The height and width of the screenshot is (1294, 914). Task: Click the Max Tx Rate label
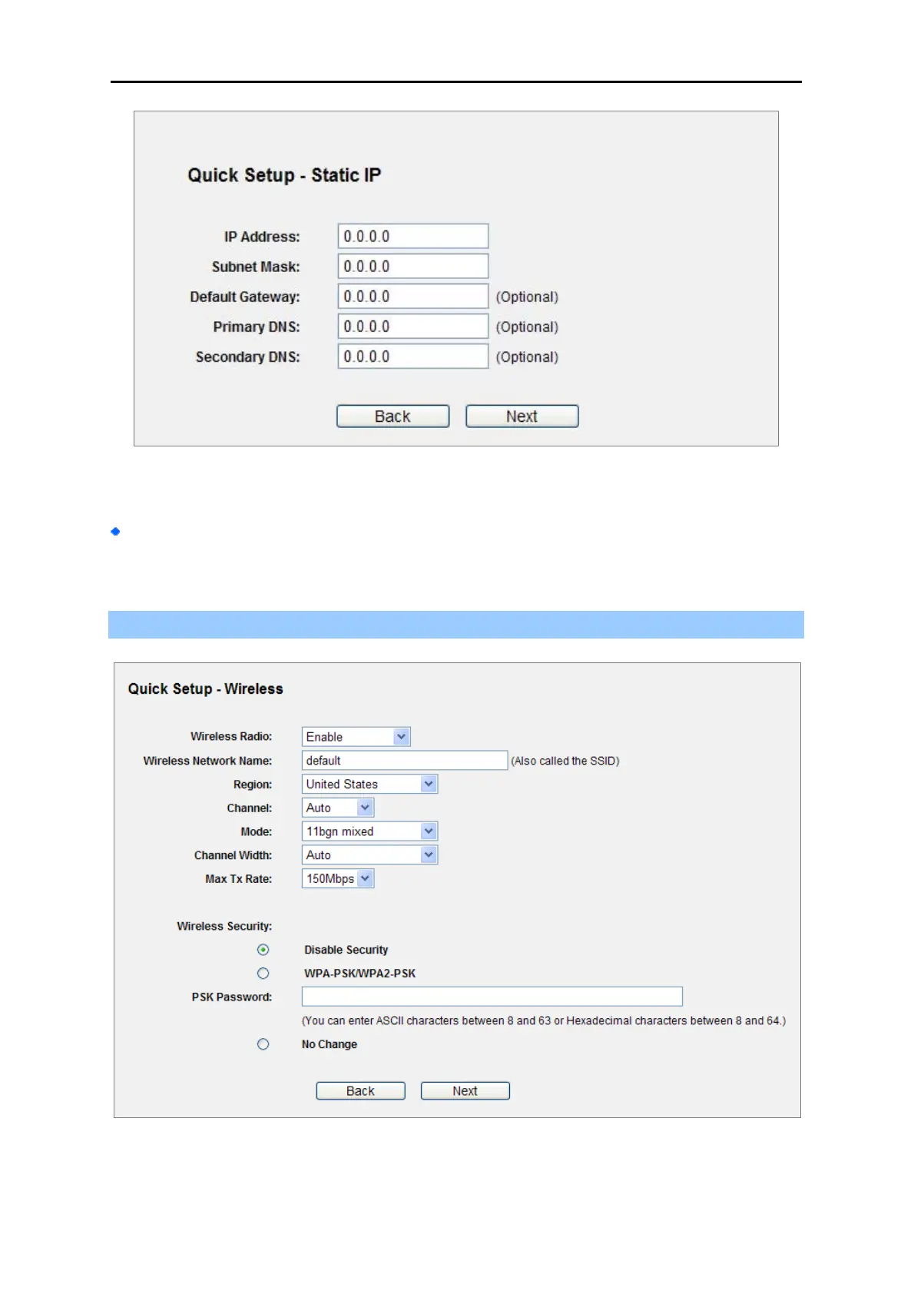[239, 878]
